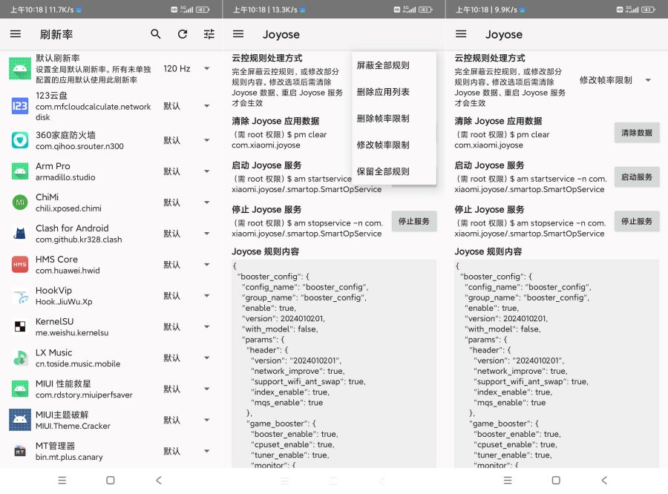Open hamburger menu in right Joyose screen
This screenshot has width=668, height=494.
pos(461,34)
